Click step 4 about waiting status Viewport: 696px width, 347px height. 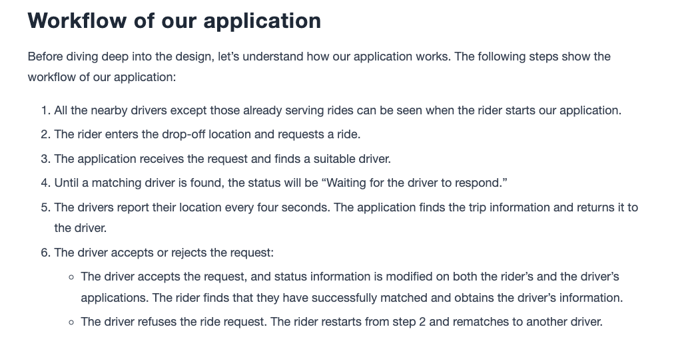pyautogui.click(x=280, y=183)
